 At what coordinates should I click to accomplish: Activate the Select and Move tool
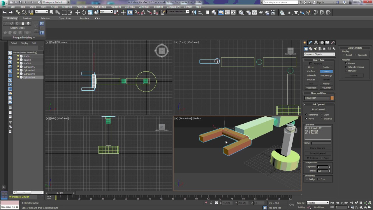tap(78, 12)
